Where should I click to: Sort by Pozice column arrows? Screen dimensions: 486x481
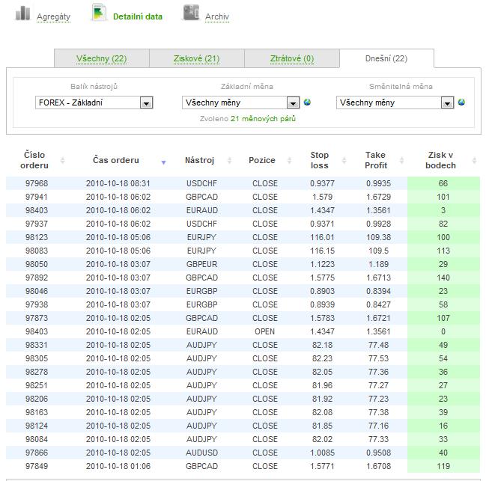pos(290,160)
